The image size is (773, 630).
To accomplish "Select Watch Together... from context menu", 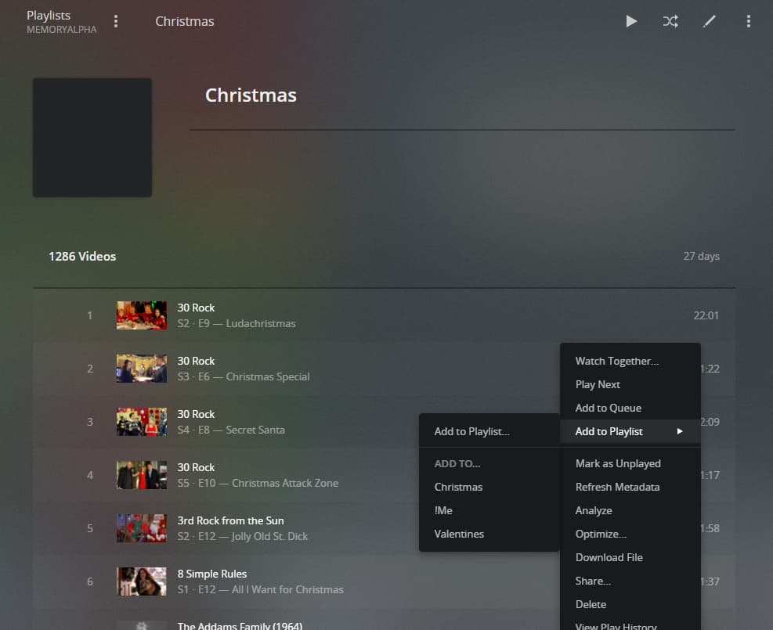I will [630, 361].
